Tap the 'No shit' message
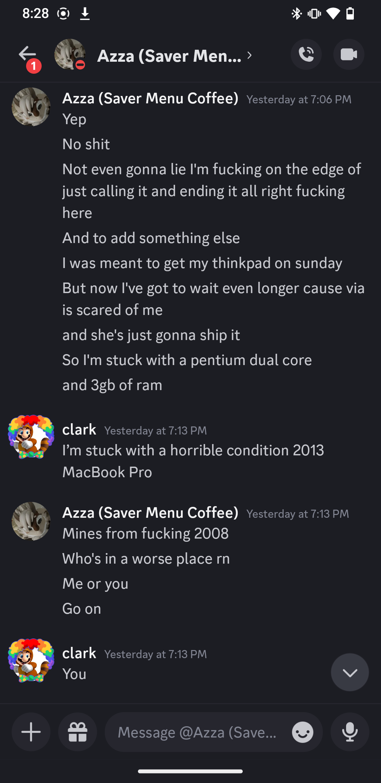This screenshot has width=381, height=783. (x=86, y=144)
